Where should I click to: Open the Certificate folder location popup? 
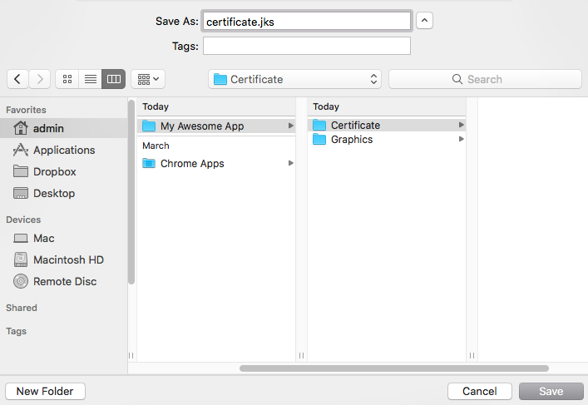(294, 79)
